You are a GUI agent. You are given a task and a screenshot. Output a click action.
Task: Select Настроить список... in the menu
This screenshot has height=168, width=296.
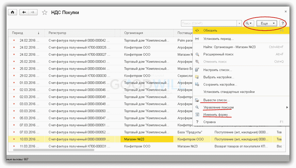pyautogui.click(x=217, y=70)
